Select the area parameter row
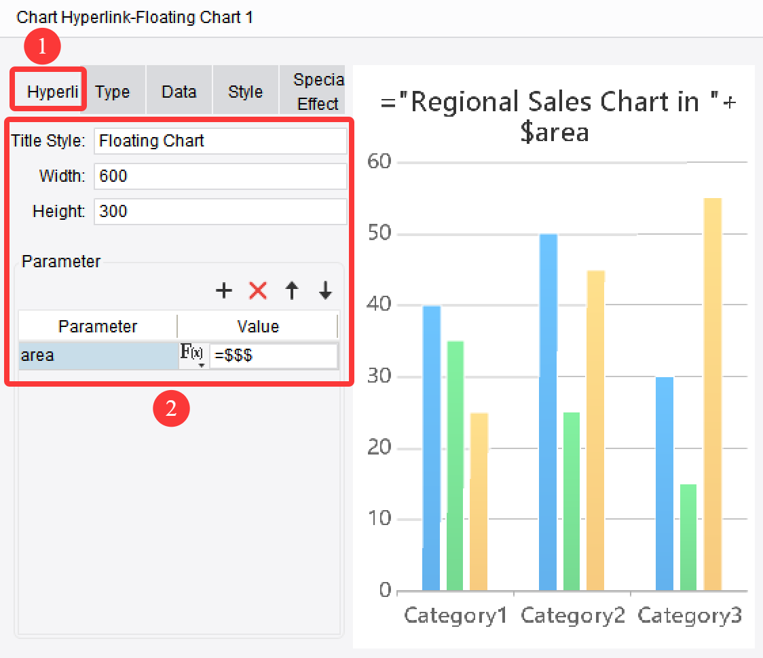This screenshot has height=658, width=763. pos(95,355)
